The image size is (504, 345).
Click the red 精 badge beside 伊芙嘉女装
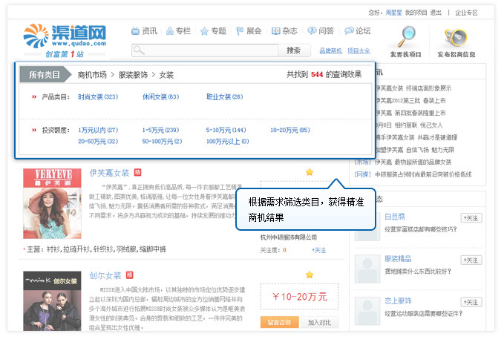(x=137, y=172)
